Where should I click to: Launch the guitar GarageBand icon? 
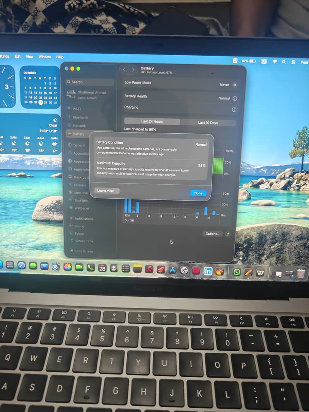pos(220,271)
